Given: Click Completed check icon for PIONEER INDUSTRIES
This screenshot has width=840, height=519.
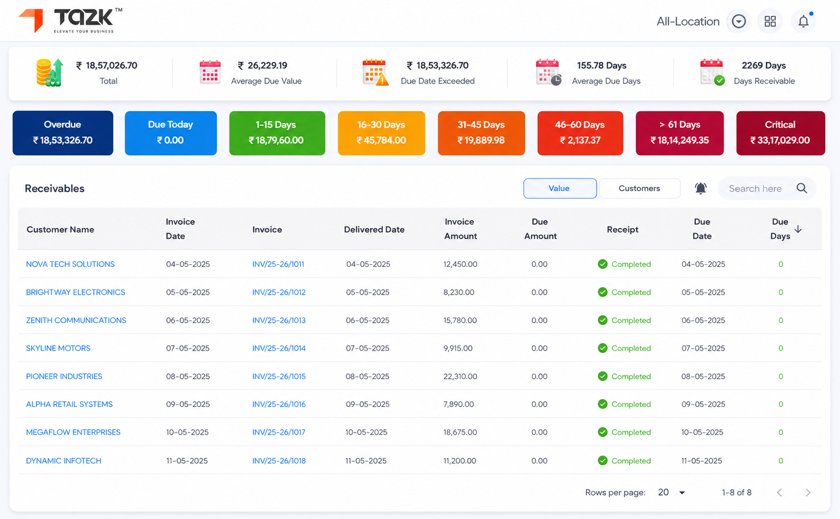Looking at the screenshot, I should pyautogui.click(x=602, y=376).
